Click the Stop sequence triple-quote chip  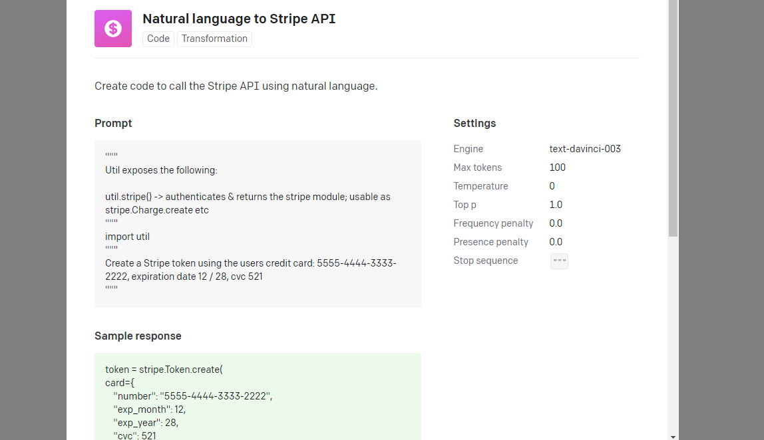tap(559, 261)
